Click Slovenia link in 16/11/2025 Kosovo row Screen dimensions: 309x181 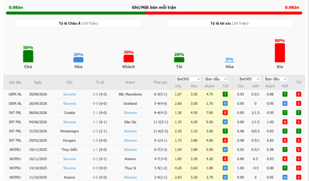click(69, 159)
